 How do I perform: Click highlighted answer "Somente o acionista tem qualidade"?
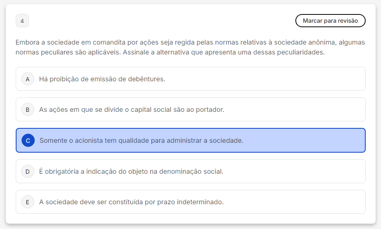[141, 140]
